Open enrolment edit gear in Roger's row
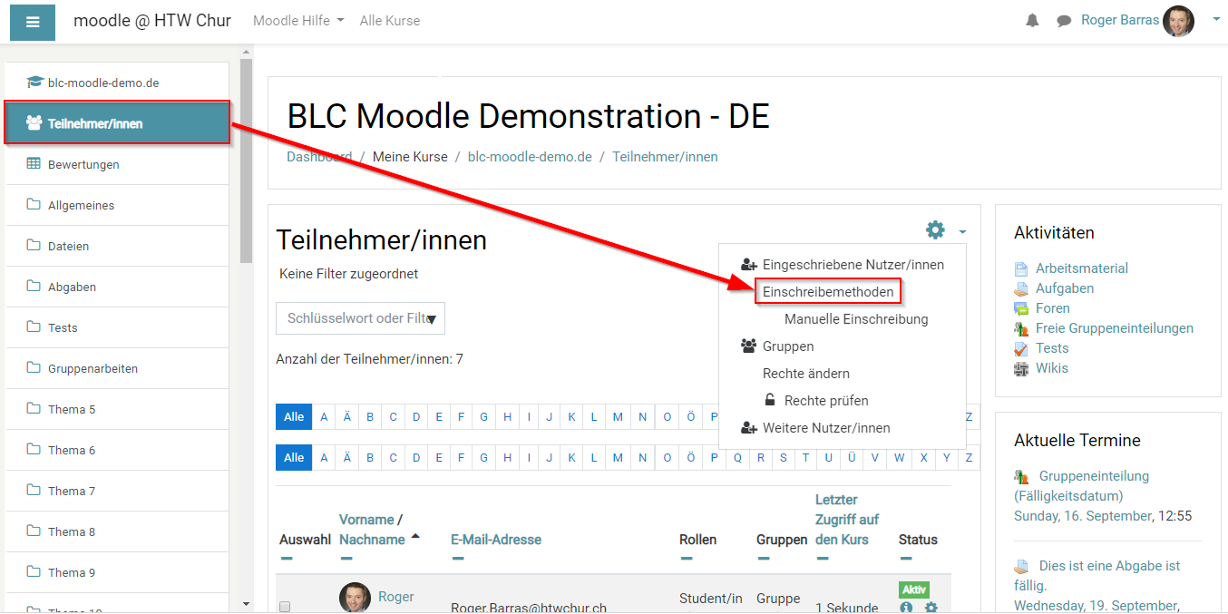 pos(931,608)
